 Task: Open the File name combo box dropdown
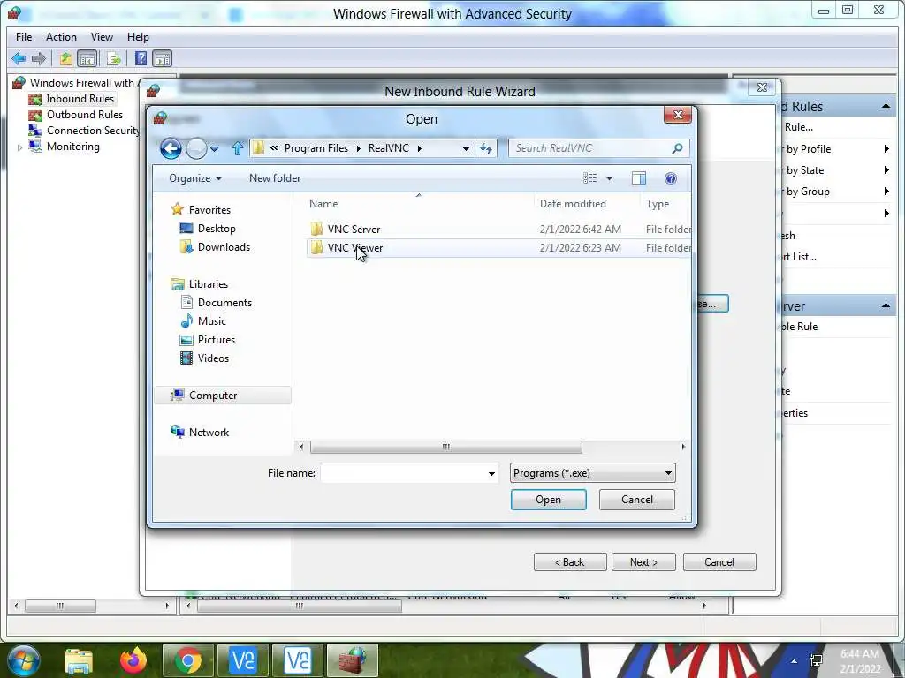[x=491, y=473]
